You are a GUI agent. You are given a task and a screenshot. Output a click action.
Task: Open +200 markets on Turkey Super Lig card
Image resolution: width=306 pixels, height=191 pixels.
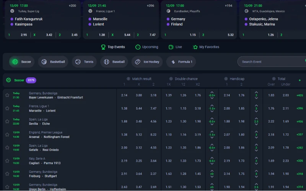coord(72,6)
